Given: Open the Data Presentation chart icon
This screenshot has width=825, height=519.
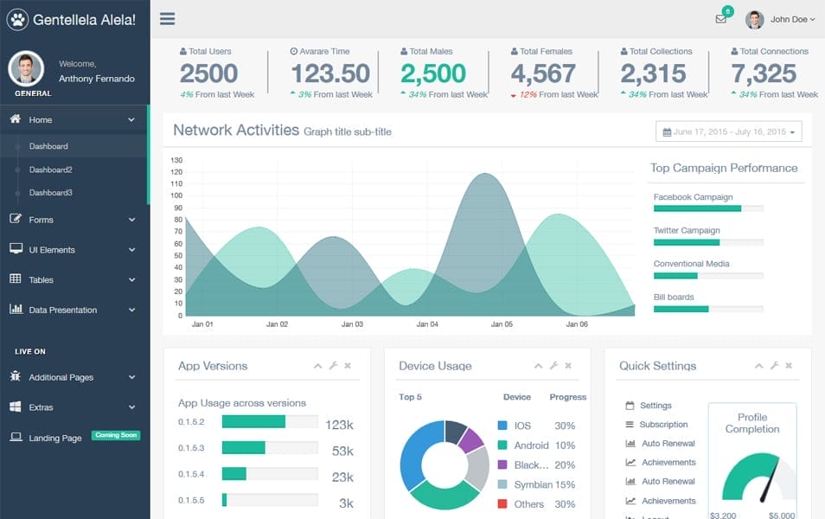Looking at the screenshot, I should [x=17, y=310].
